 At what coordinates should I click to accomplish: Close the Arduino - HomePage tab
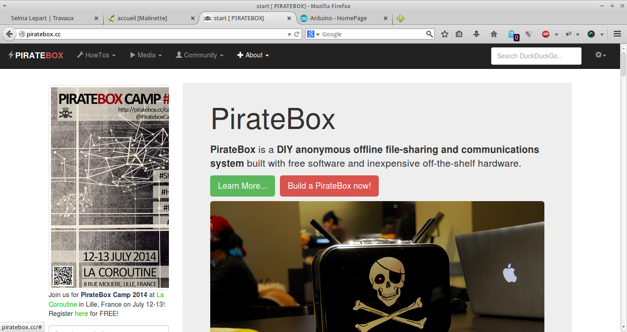point(386,18)
